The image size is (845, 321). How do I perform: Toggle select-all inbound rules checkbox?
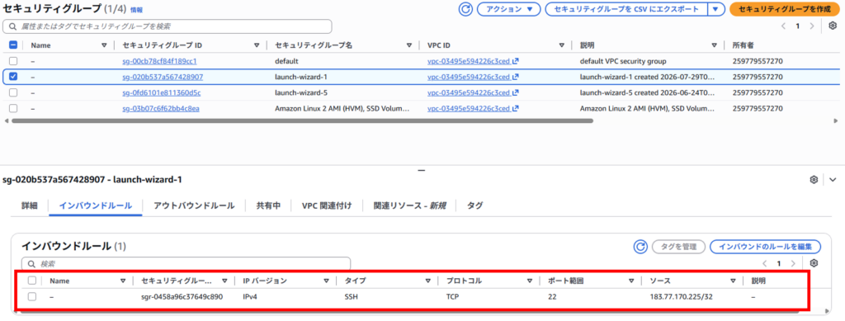tap(32, 281)
